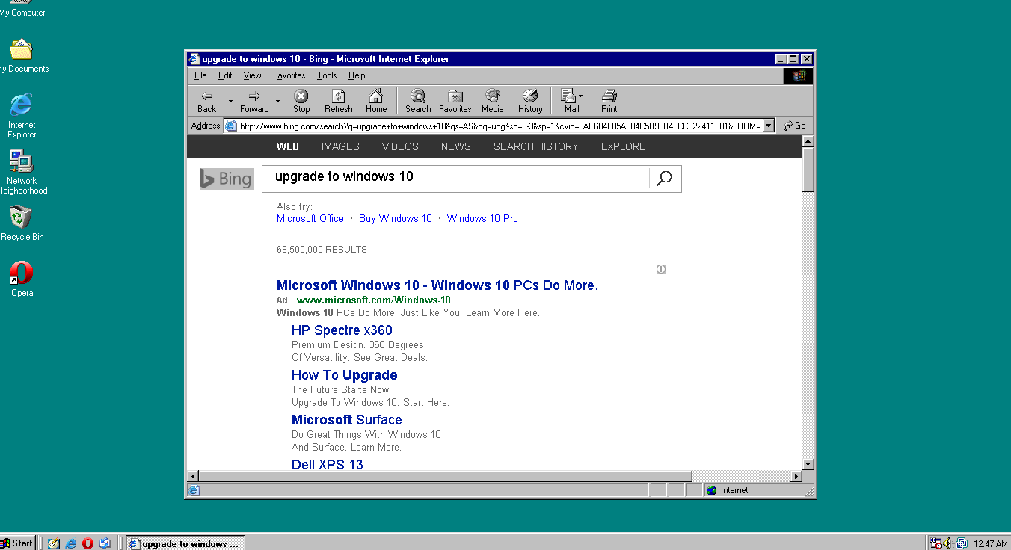The height and width of the screenshot is (550, 1011).
Task: Open the Edit menu
Action: pyautogui.click(x=225, y=75)
